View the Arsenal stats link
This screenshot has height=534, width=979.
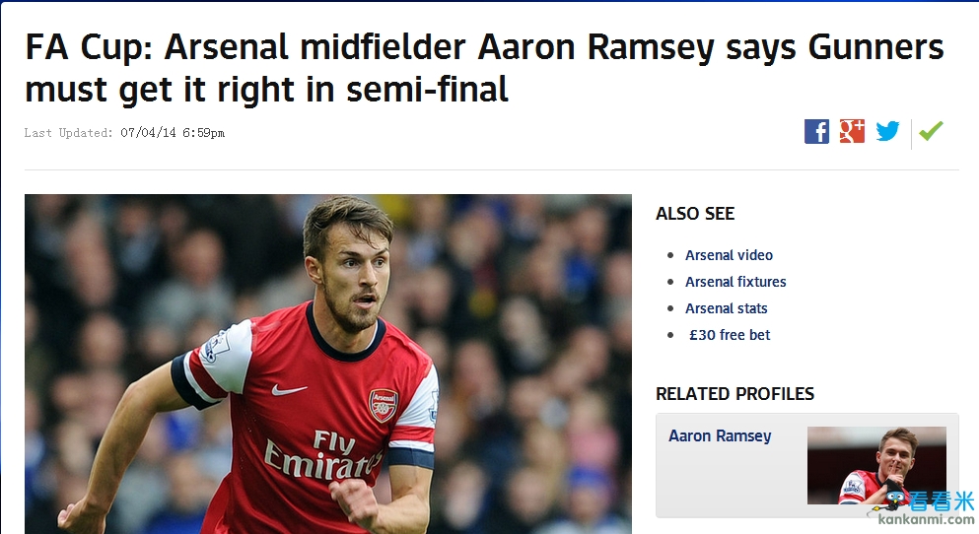tap(726, 308)
